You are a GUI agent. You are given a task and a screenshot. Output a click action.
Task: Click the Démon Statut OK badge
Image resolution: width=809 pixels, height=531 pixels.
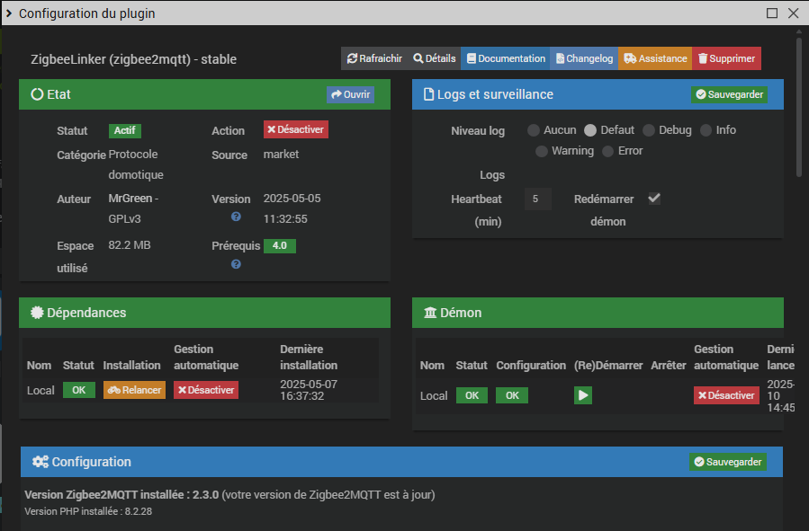coord(472,395)
